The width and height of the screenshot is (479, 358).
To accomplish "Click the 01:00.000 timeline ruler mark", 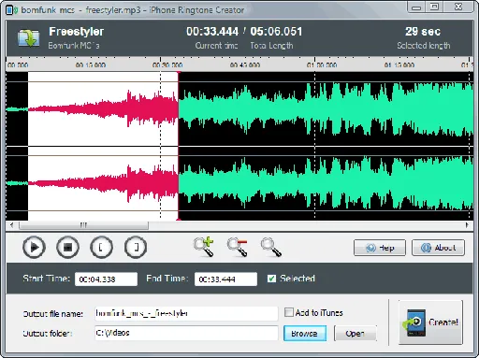I will click(x=322, y=64).
